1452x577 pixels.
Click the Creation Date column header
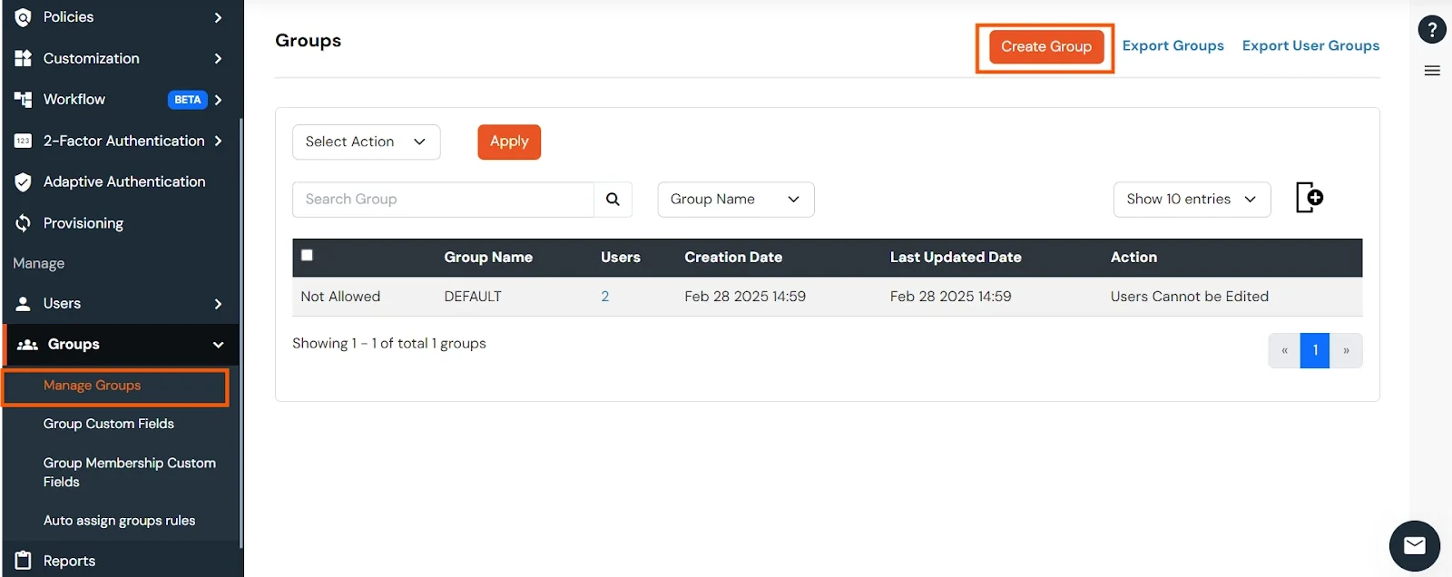tap(733, 258)
